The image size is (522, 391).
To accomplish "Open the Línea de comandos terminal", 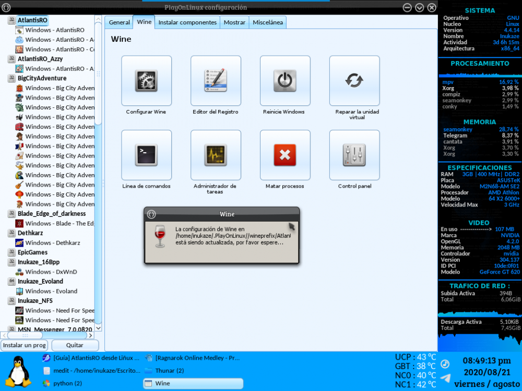I will coord(146,155).
